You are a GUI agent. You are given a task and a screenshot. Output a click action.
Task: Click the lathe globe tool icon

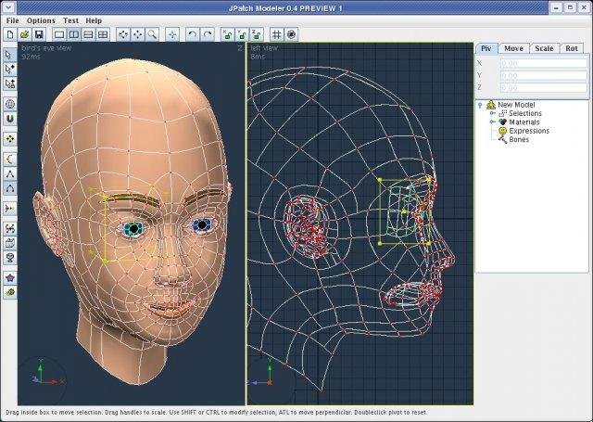10,105
